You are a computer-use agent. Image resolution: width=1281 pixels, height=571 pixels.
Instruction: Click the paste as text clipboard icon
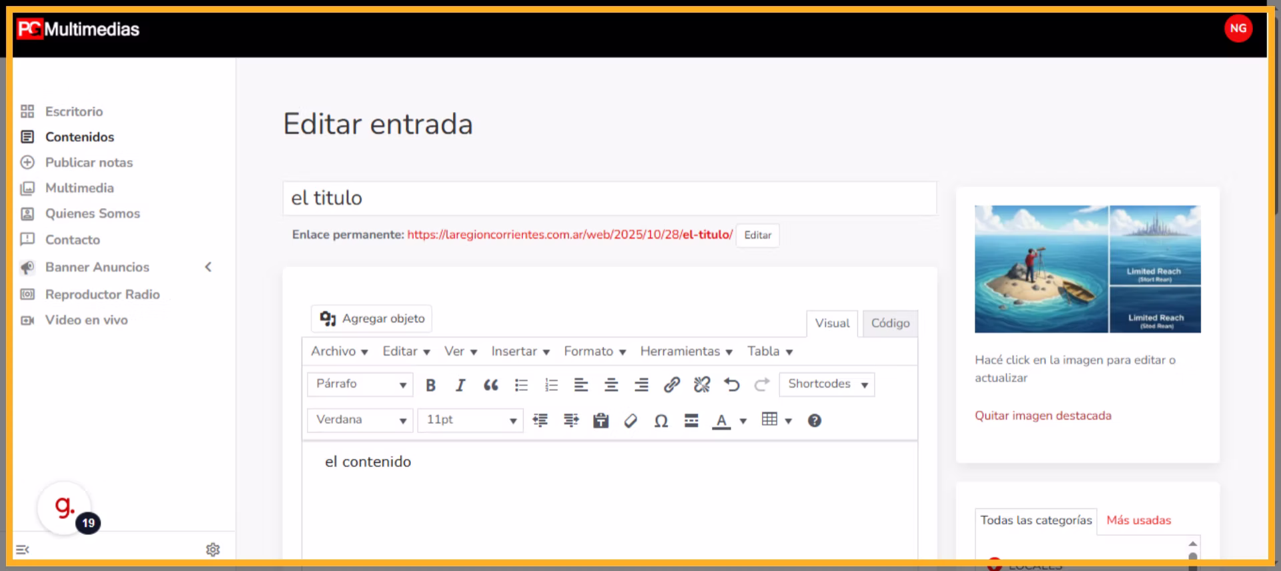tap(600, 421)
